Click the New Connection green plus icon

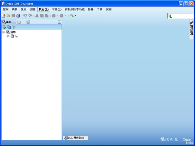click(x=4, y=27)
